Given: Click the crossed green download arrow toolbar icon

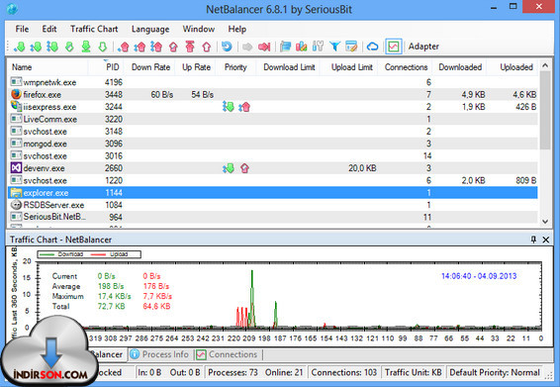Looking at the screenshot, I should pos(69,47).
